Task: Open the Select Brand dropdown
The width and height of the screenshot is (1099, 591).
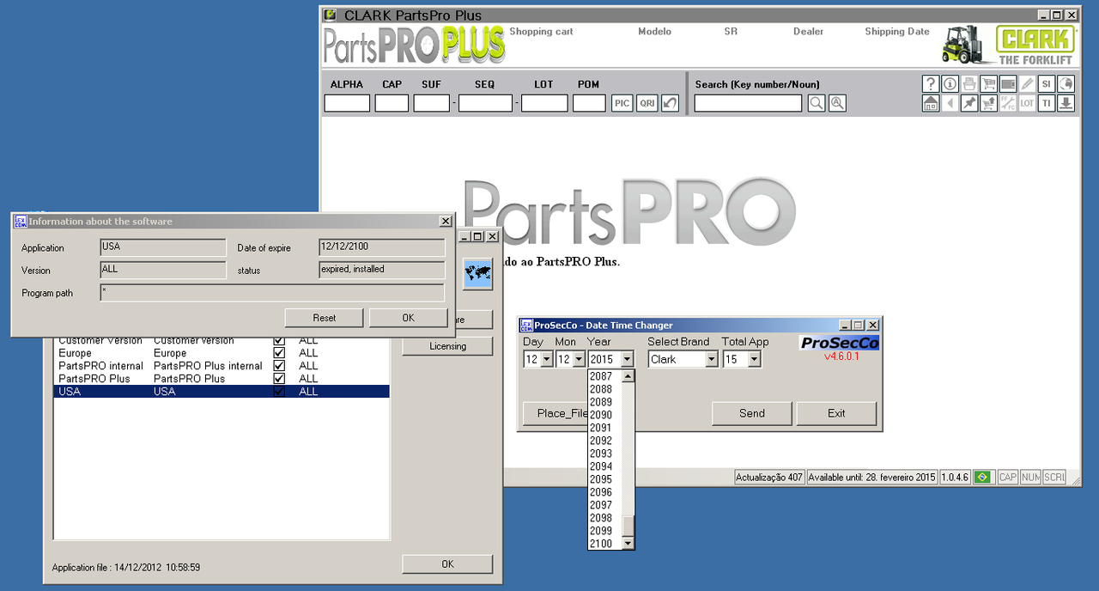Action: point(711,360)
